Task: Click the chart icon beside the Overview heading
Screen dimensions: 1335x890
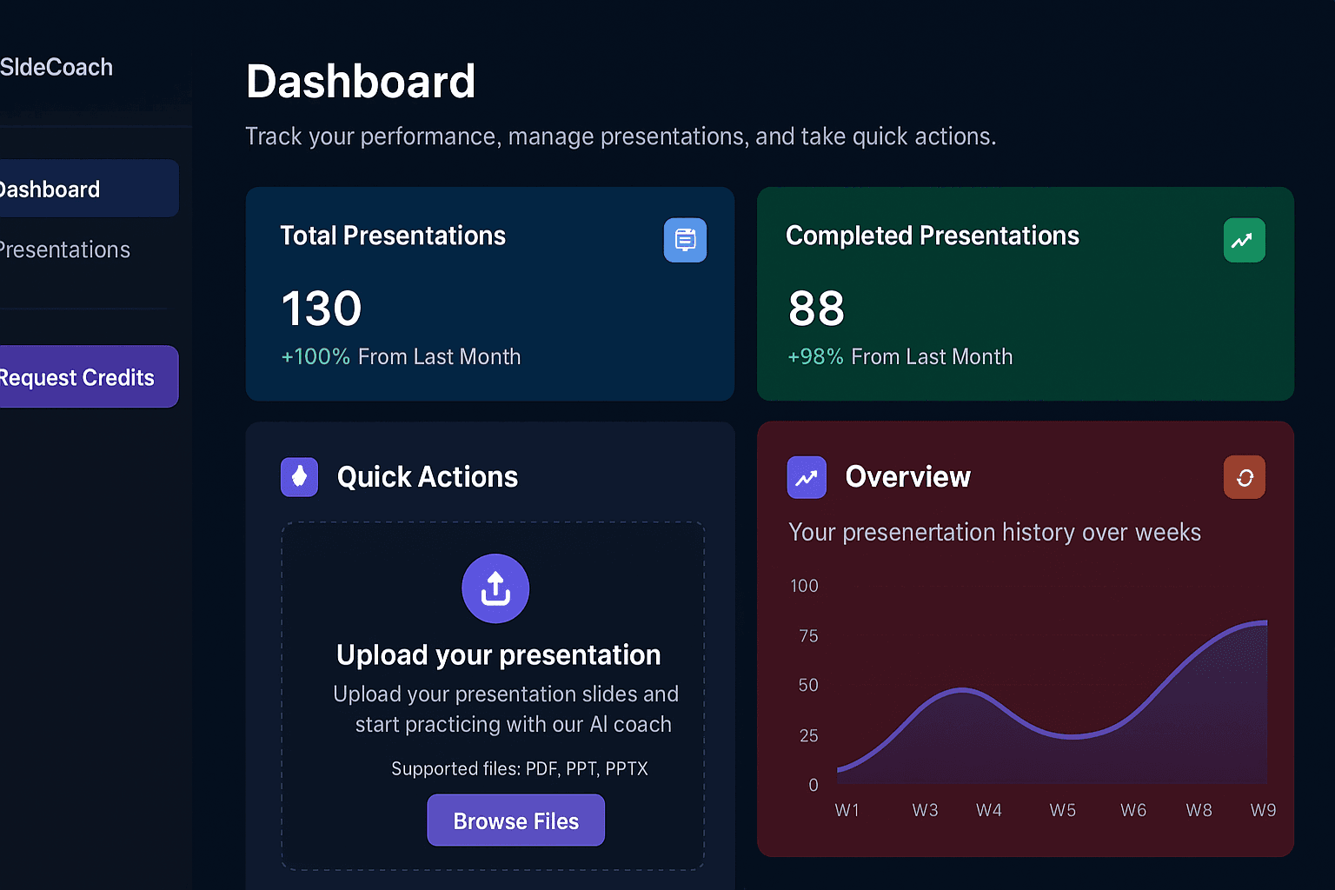Action: [807, 476]
